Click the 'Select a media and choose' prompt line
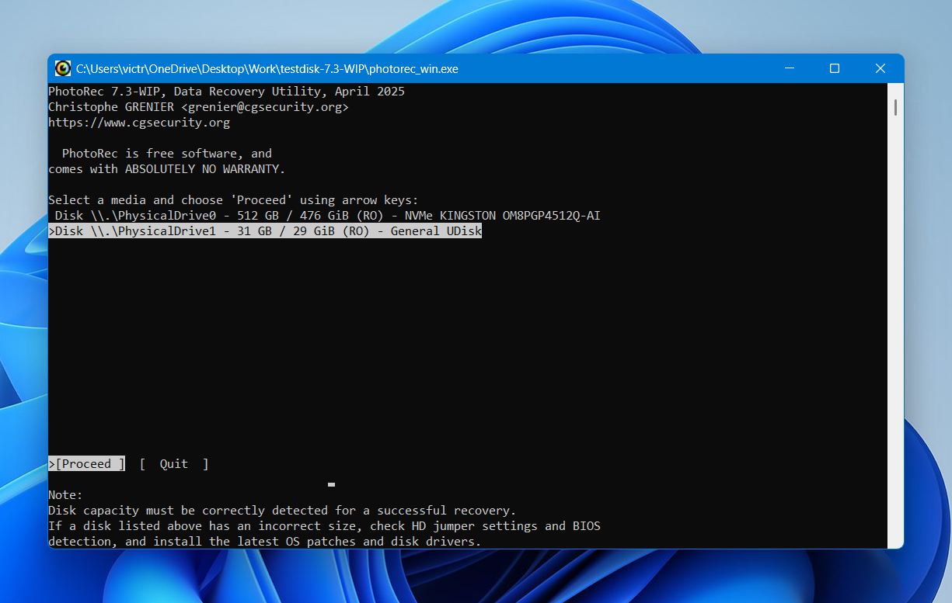952x603 pixels. click(233, 200)
